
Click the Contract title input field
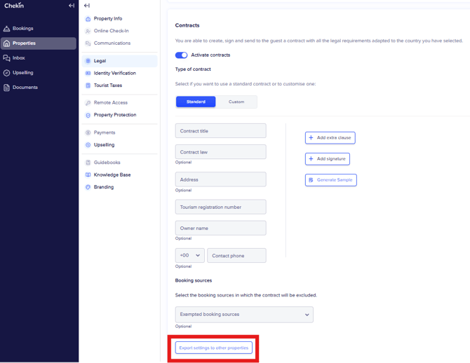(220, 131)
